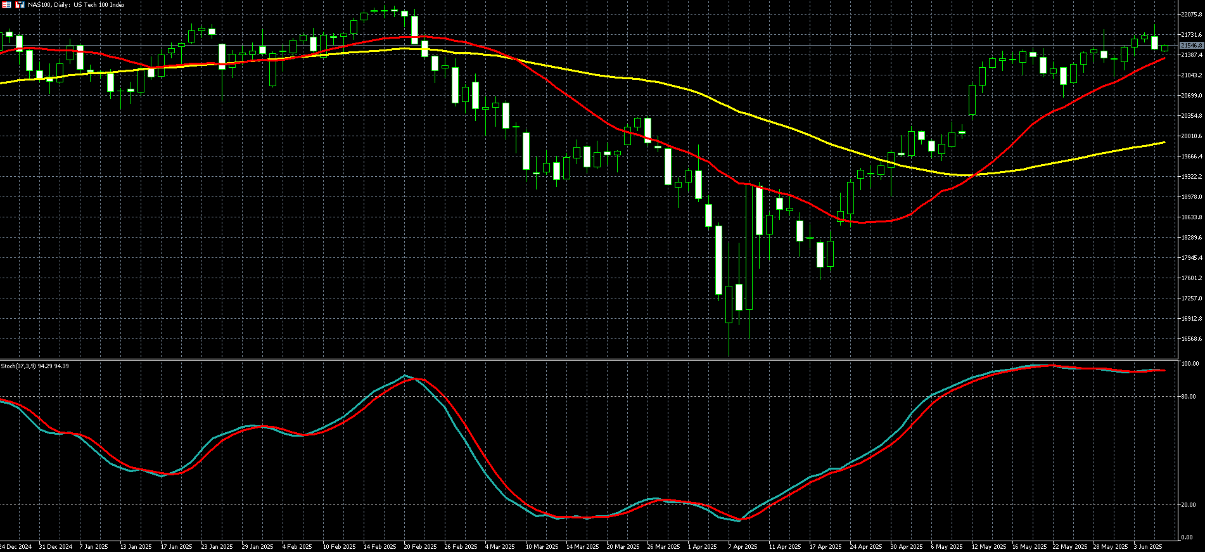The image size is (1205, 552).
Task: Click the 28 May 2025 date label
Action: tap(1111, 546)
